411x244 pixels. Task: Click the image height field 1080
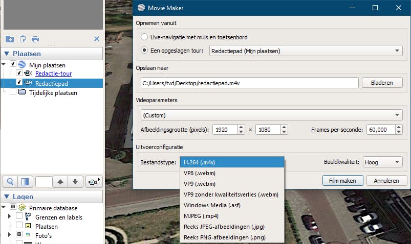(x=268, y=130)
